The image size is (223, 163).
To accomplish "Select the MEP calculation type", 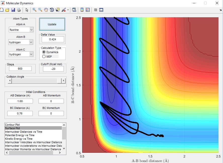I will pos(44,57).
